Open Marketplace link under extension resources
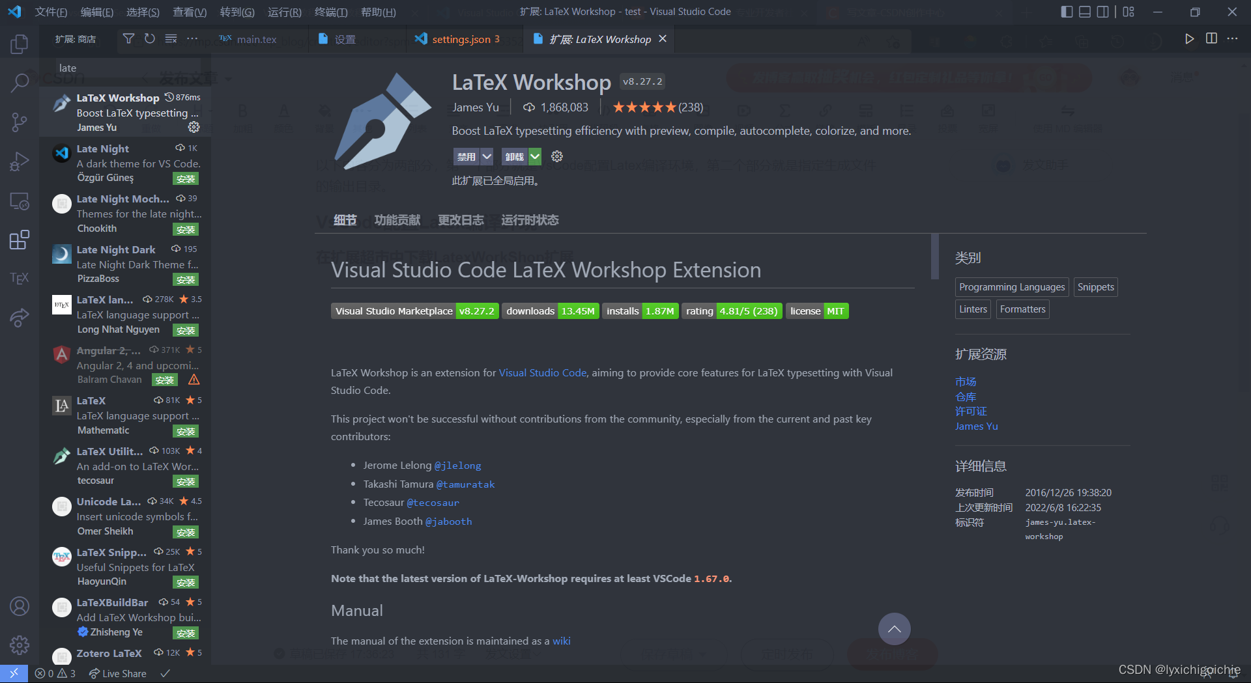This screenshot has height=683, width=1251. [x=966, y=382]
